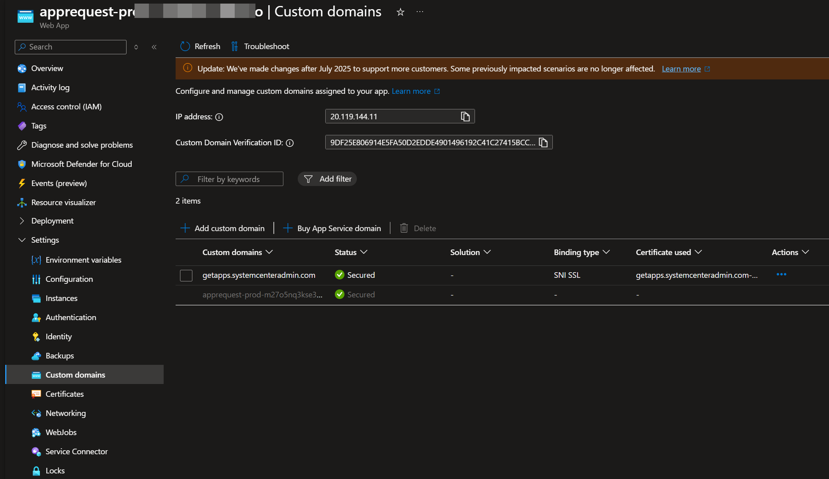Sort by the Binding type column
Screen dimensions: 829x479
pos(582,252)
